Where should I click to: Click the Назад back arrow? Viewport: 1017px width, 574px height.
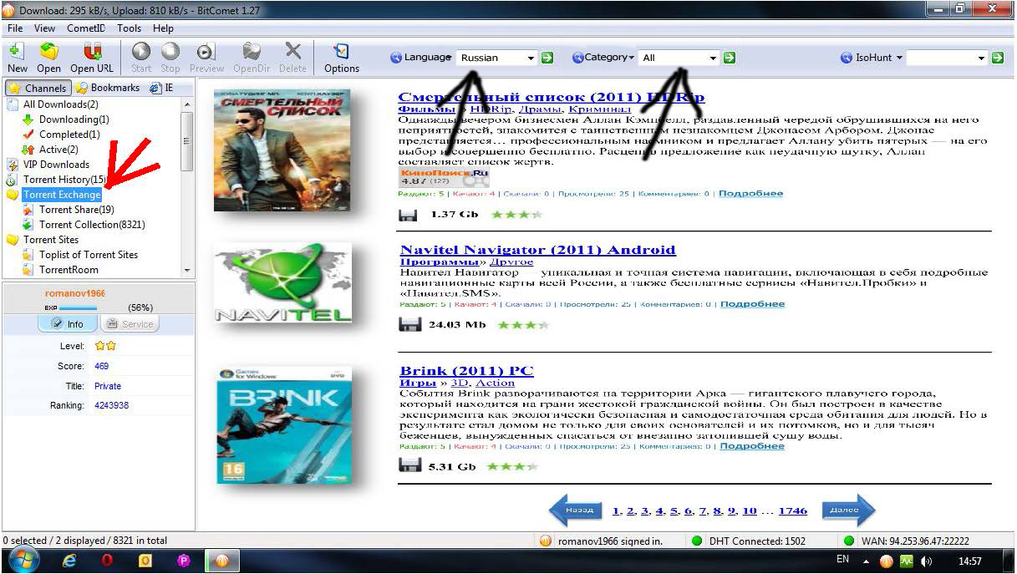coord(576,511)
